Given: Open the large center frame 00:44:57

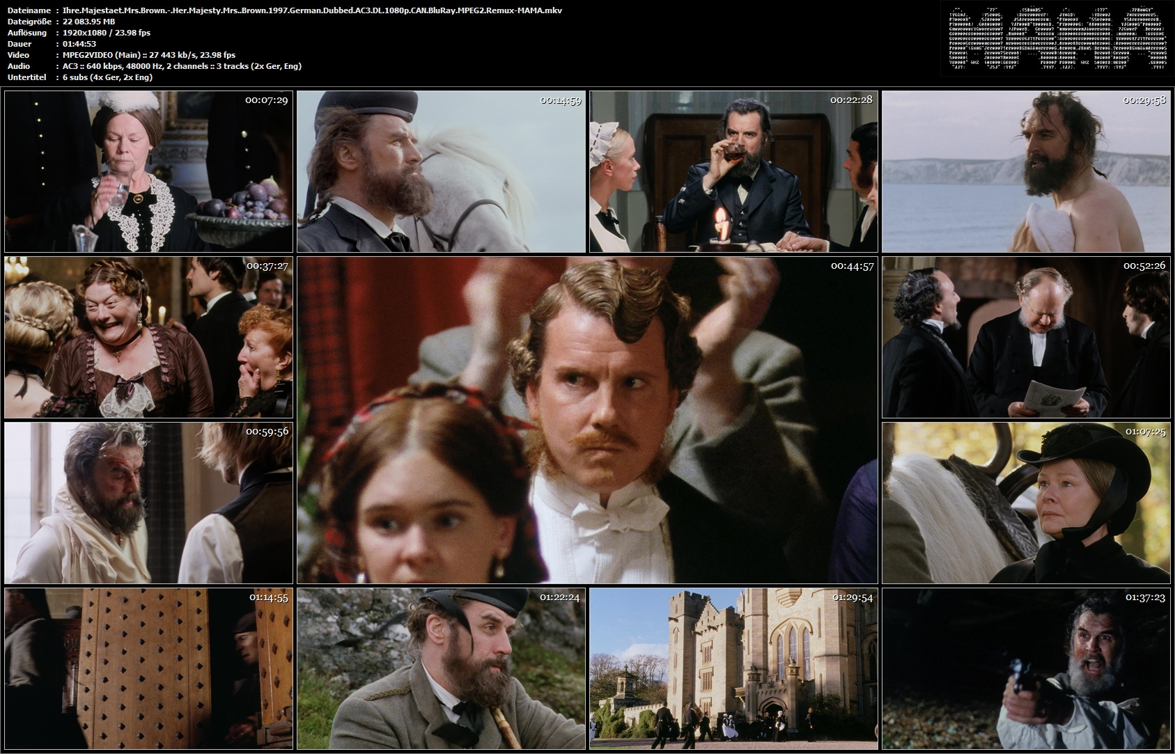Looking at the screenshot, I should [587, 420].
